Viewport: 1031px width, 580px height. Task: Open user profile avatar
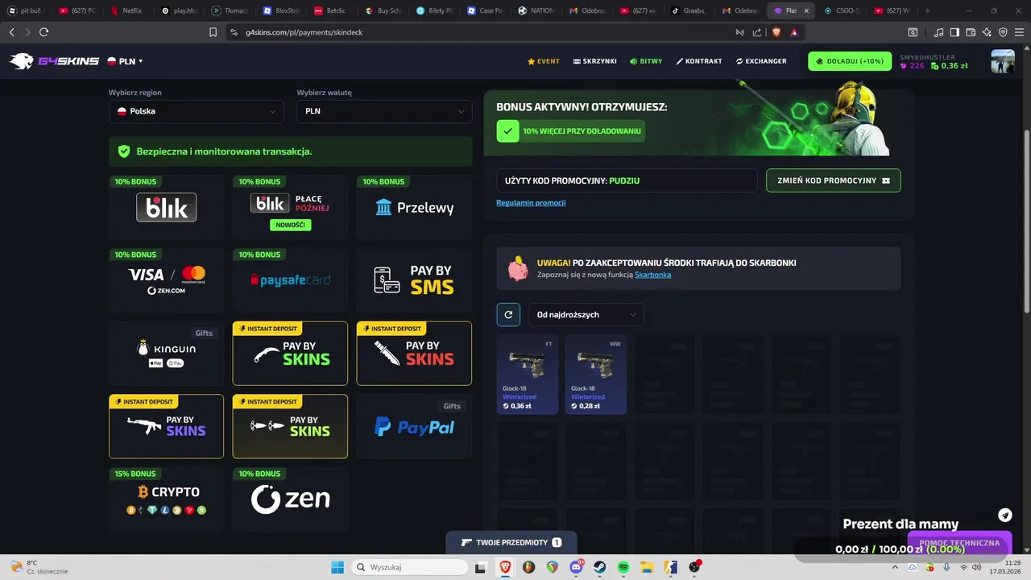[x=1003, y=61]
